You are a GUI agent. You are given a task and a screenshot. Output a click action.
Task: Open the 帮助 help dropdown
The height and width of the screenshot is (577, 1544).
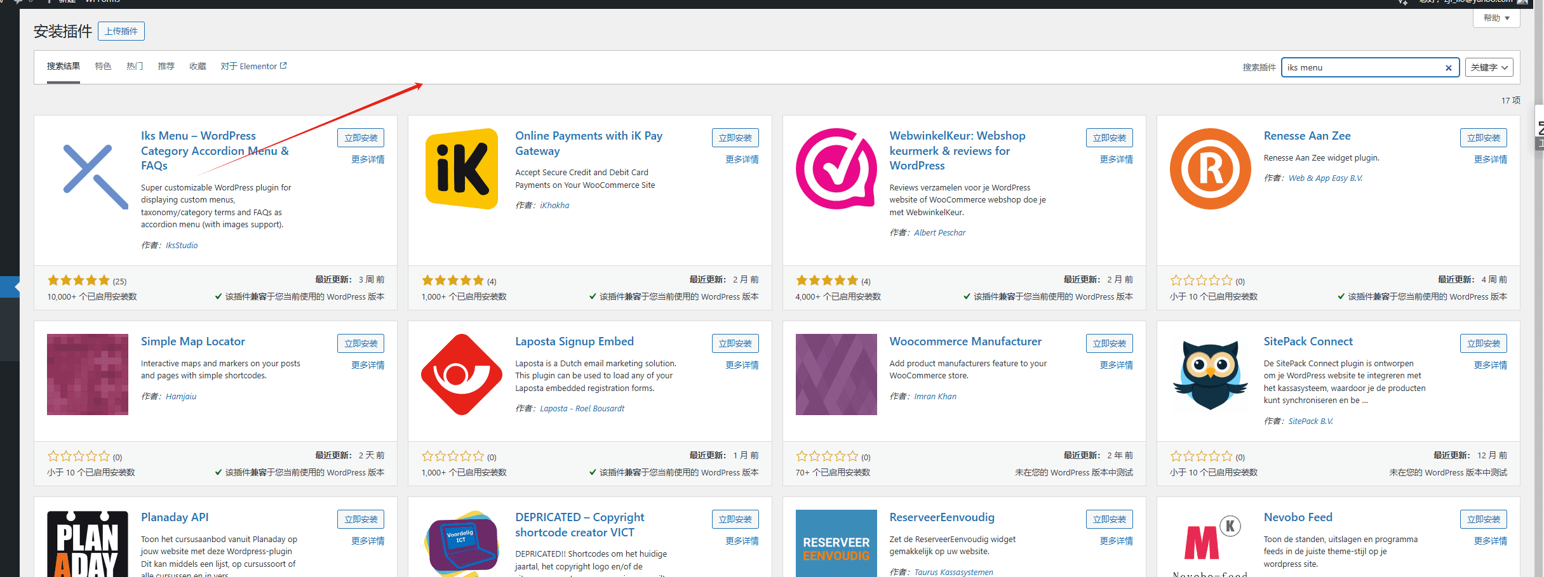click(x=1496, y=18)
